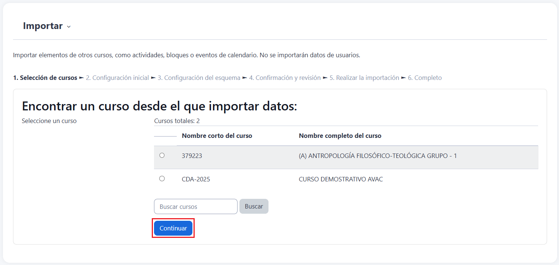
Task: Click inside the Buscar cursos search field
Action: click(x=195, y=207)
